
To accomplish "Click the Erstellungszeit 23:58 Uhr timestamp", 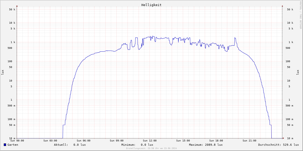I will coord(151,148).
